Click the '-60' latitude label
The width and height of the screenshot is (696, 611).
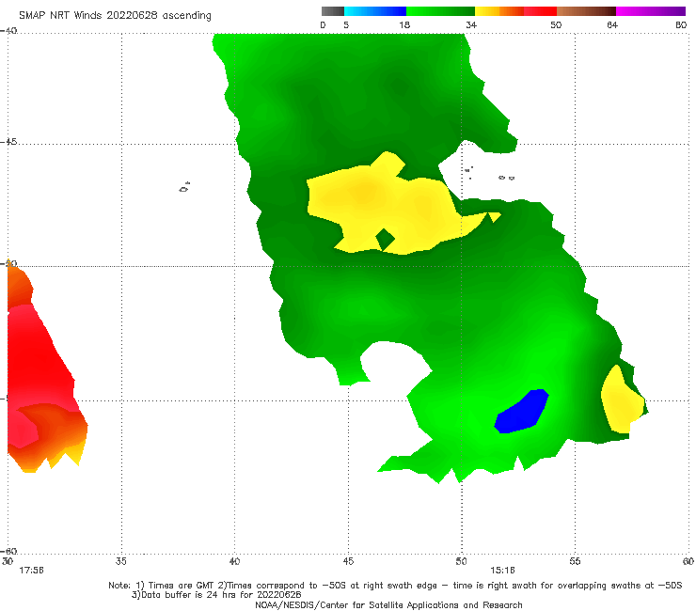coord(8,551)
